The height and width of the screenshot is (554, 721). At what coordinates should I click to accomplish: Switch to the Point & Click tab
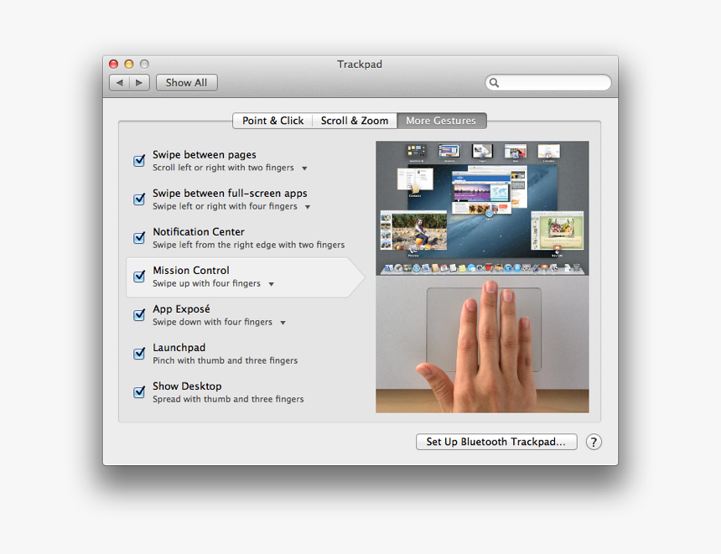tap(272, 121)
